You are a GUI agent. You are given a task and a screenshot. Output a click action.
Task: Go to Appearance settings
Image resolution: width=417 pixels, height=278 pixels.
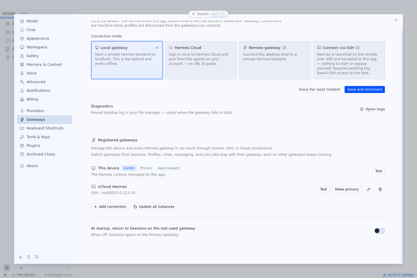tap(44, 39)
